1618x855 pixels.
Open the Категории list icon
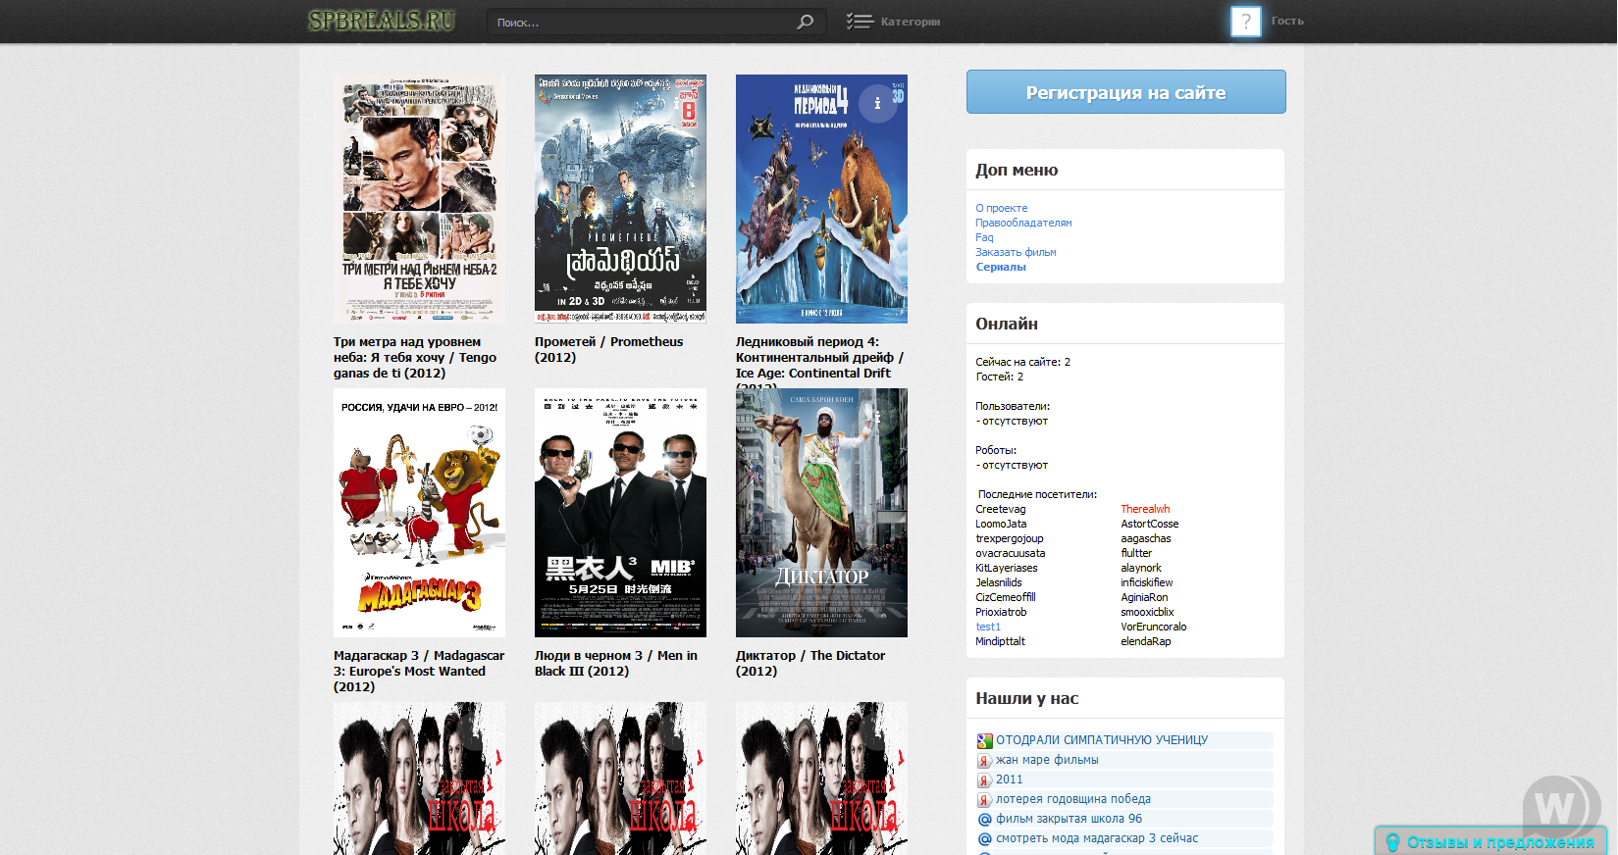pos(860,22)
